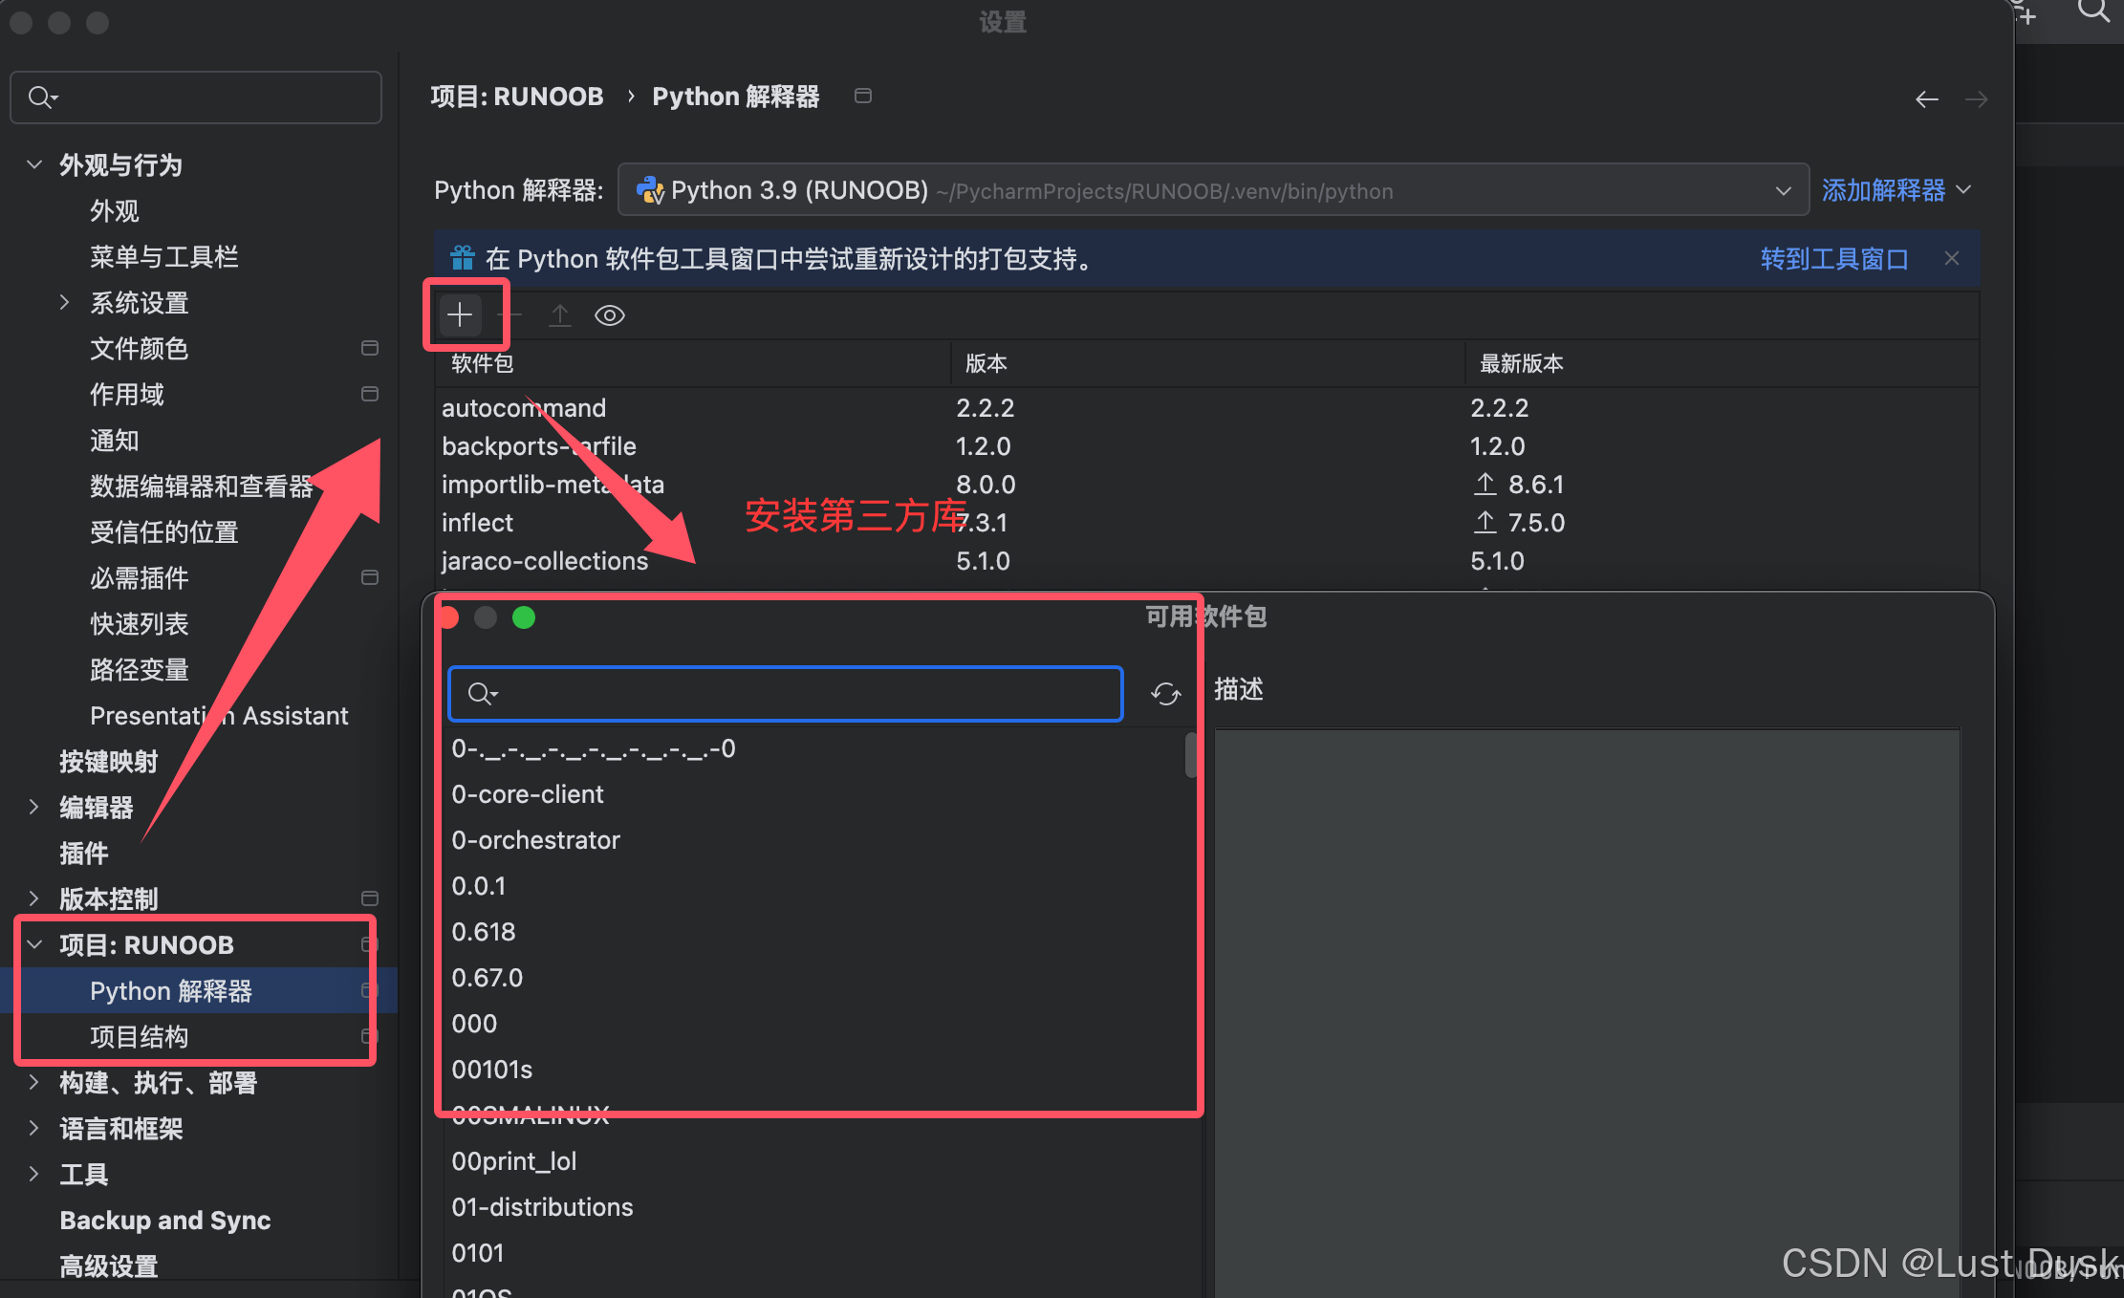Open 菜单与工具栏 settings page
Screen dimensions: 2124x1298
[x=163, y=256]
